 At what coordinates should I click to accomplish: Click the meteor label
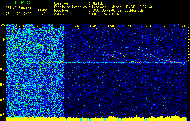tap(43, 9)
